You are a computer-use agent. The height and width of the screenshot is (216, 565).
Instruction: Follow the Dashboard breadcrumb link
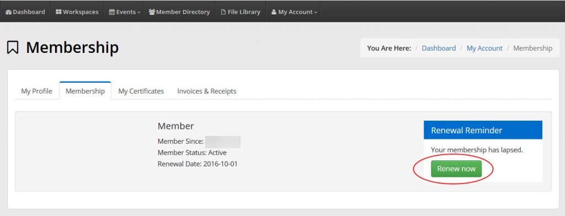[x=439, y=48]
